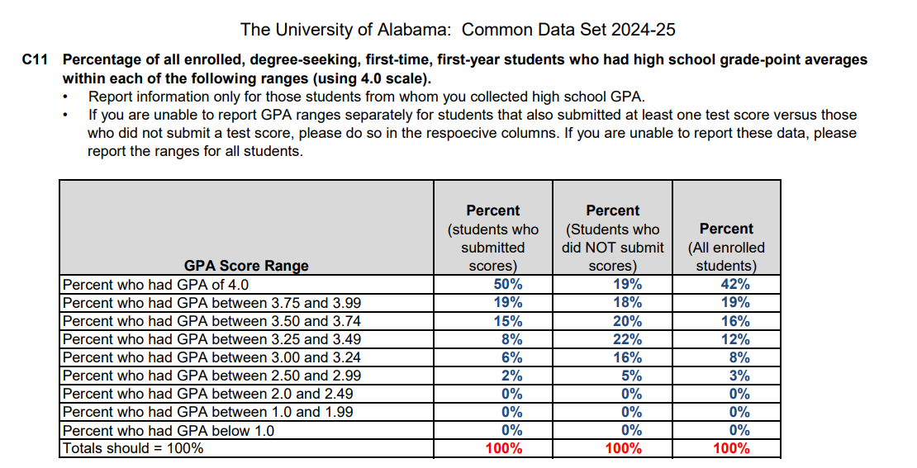The width and height of the screenshot is (917, 468).
Task: Select the 22% value in the NOT submit column
Action: coord(628,339)
